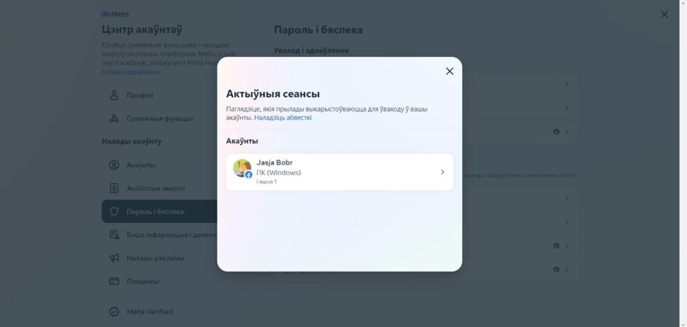Screen dimensions: 687x327
Task: Close the Актыўныя сеансы dialog
Action: pyautogui.click(x=450, y=71)
